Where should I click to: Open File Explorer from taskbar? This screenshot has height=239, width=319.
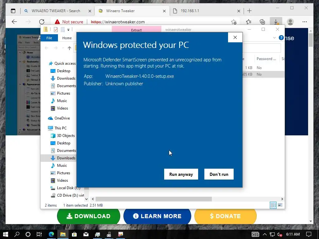point(63,234)
